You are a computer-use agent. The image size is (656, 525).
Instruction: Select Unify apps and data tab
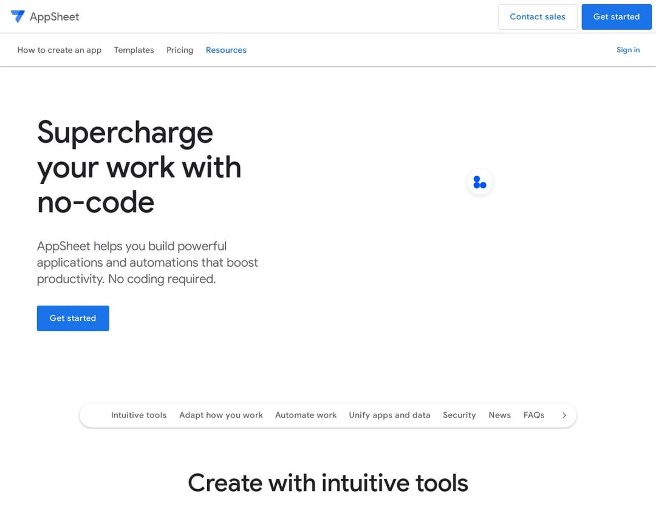click(x=389, y=415)
